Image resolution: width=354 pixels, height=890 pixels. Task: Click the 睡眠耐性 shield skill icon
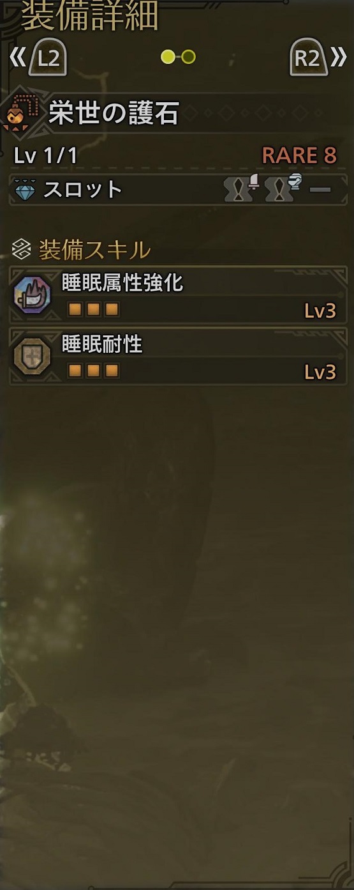point(31,357)
